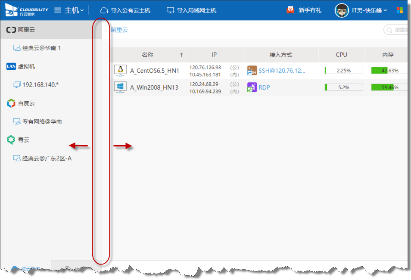Click internal IP 10.45.163.181
This screenshot has width=411, height=280.
(x=205, y=75)
